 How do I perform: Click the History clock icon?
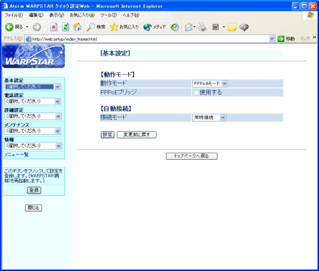click(x=175, y=27)
